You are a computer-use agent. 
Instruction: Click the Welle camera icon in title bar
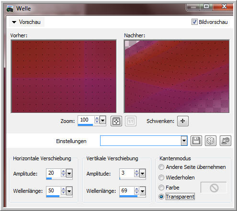[x=10, y=9]
